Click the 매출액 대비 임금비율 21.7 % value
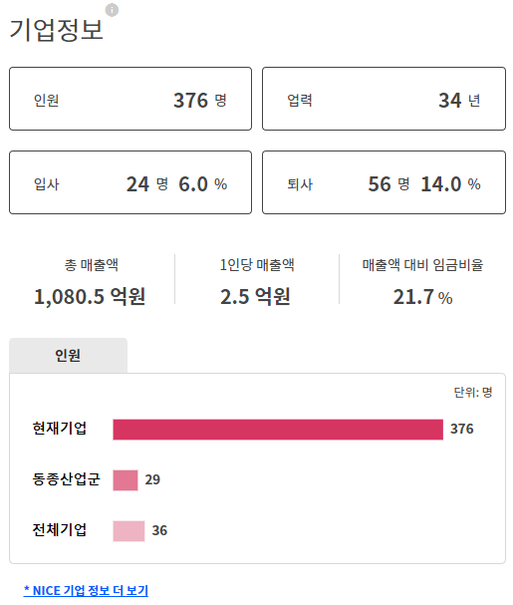Image resolution: width=513 pixels, height=605 pixels. [x=422, y=297]
